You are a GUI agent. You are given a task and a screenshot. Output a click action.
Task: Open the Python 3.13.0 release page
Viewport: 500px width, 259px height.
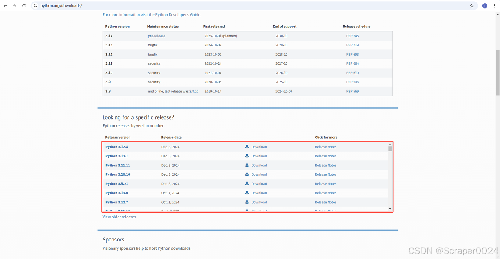click(117, 193)
